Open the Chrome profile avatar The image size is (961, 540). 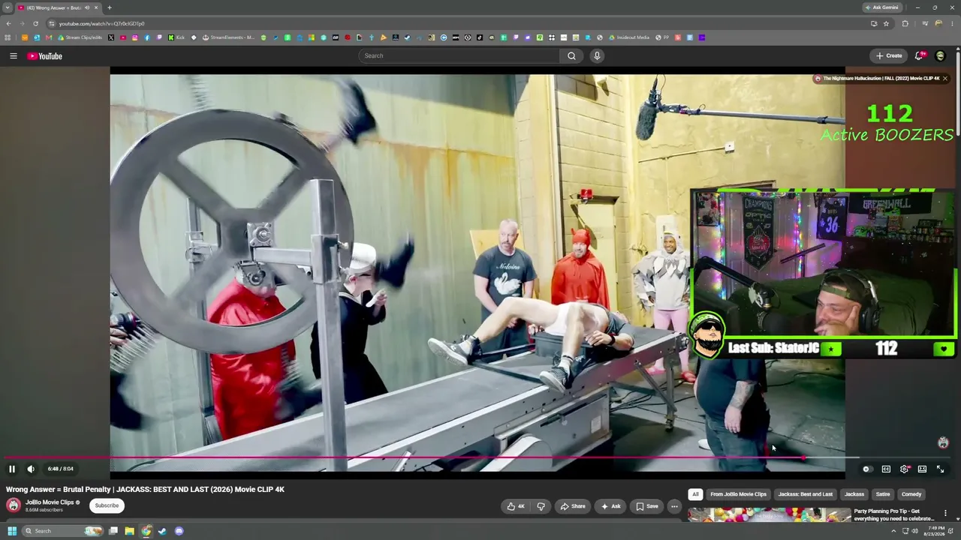(938, 23)
